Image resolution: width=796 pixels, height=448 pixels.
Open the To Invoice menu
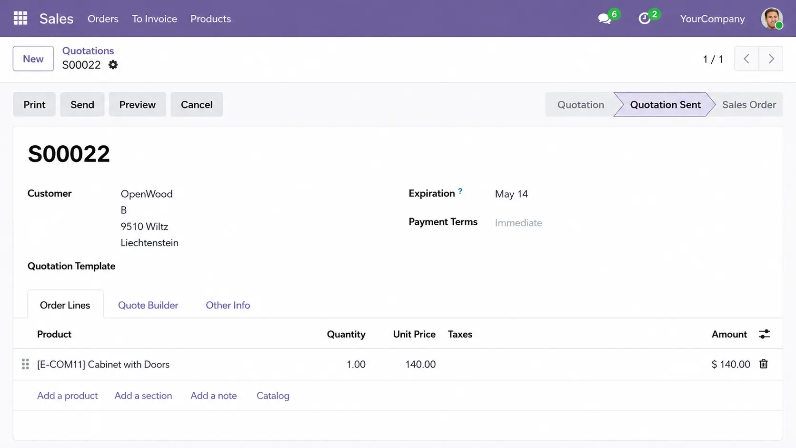154,19
